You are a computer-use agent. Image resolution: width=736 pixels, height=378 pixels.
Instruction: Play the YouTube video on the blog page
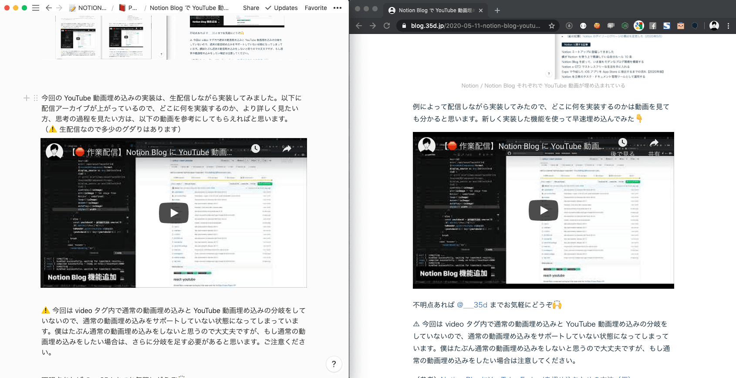click(x=544, y=210)
